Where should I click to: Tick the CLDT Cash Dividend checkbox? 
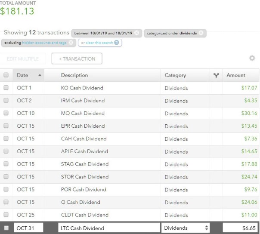pos(6,215)
